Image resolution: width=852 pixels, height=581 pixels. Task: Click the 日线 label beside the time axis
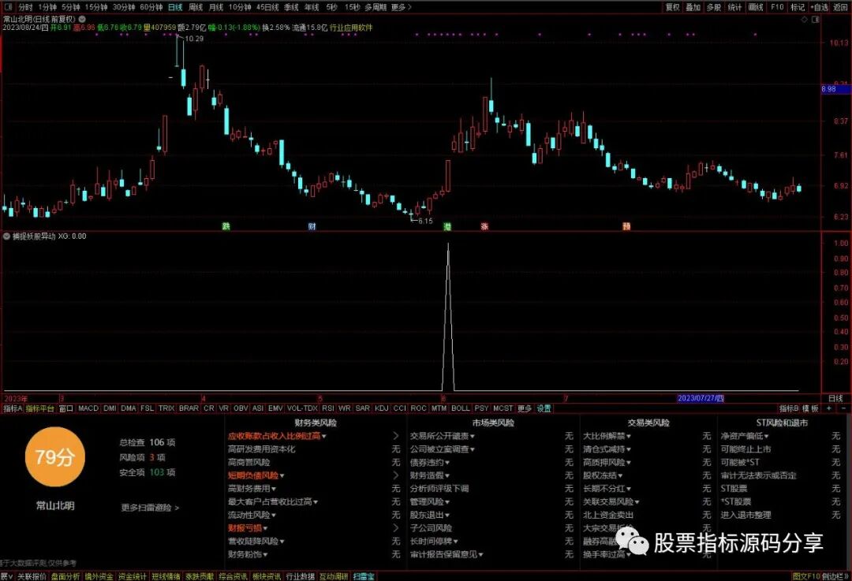(x=835, y=399)
